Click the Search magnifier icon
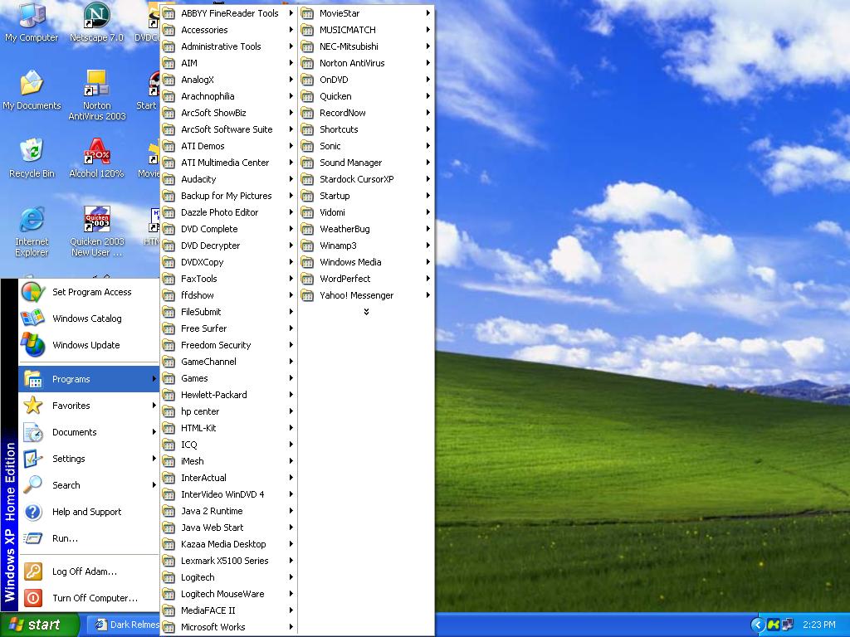This screenshot has height=637, width=850. (x=33, y=485)
